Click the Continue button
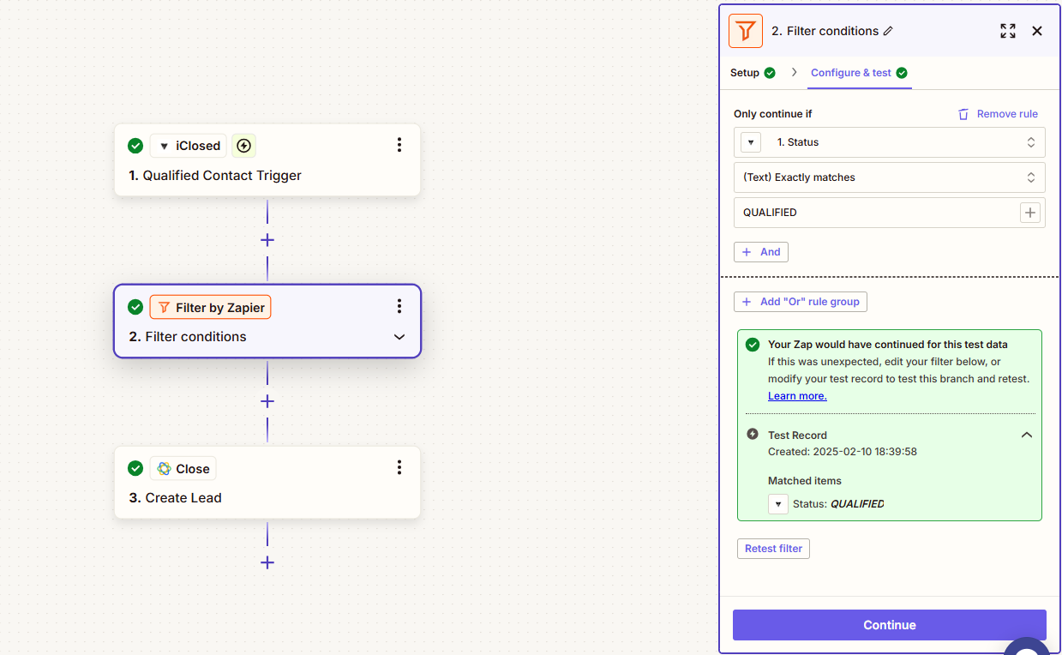1062x655 pixels. point(889,625)
